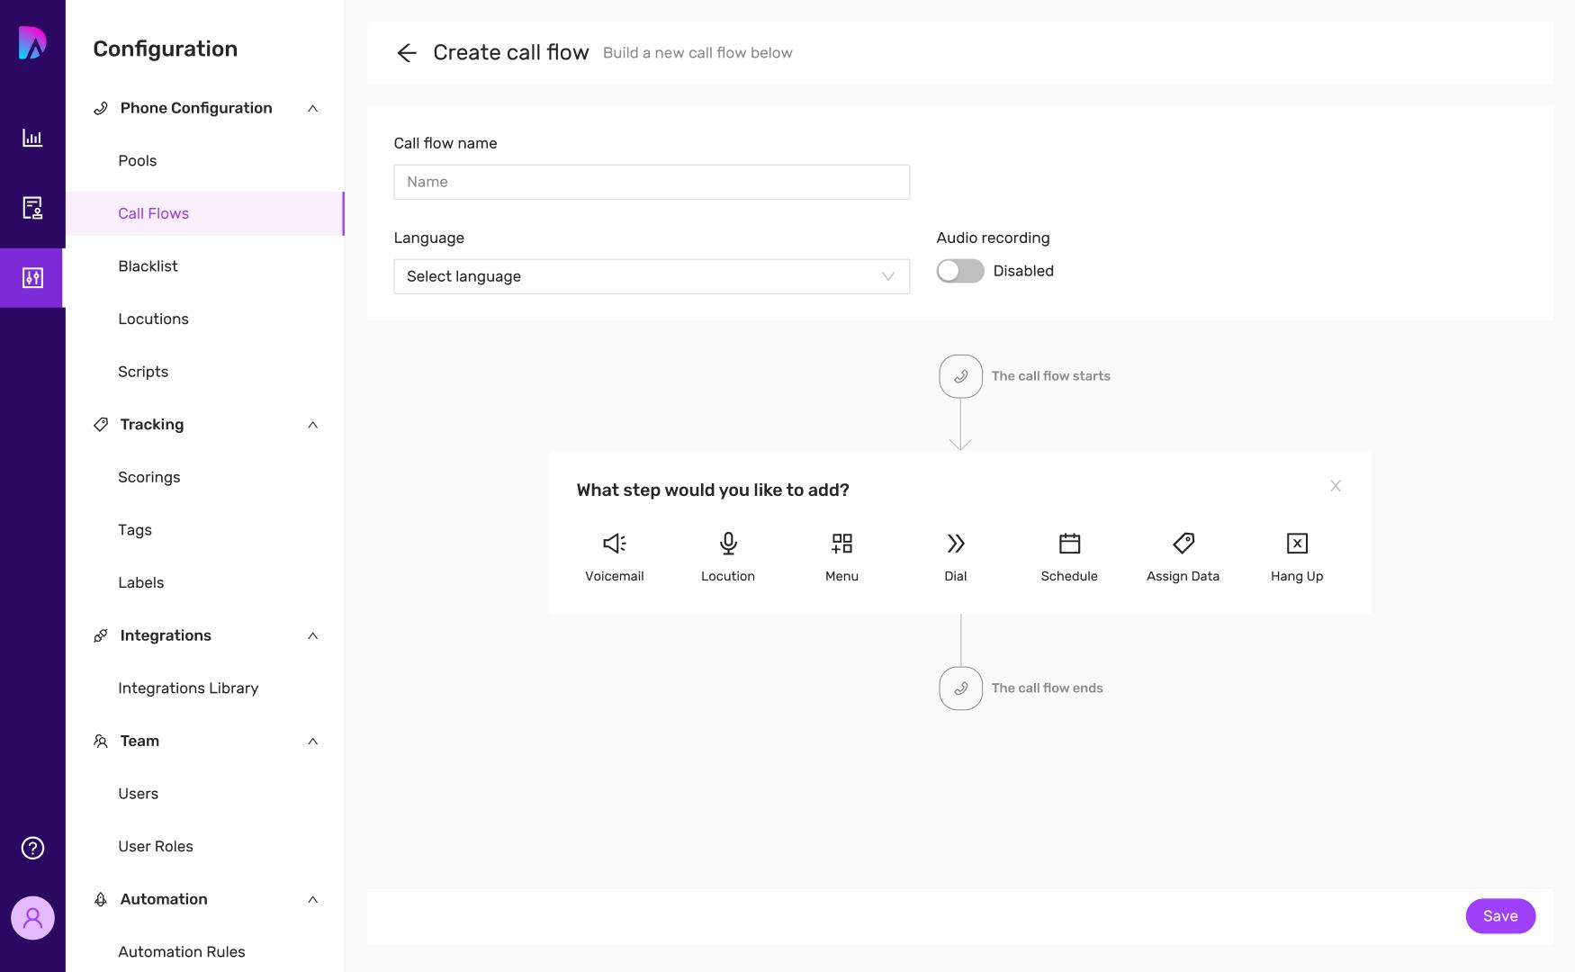Open the user avatar at bottom left
Viewport: 1575px width, 972px height.
[x=31, y=917]
